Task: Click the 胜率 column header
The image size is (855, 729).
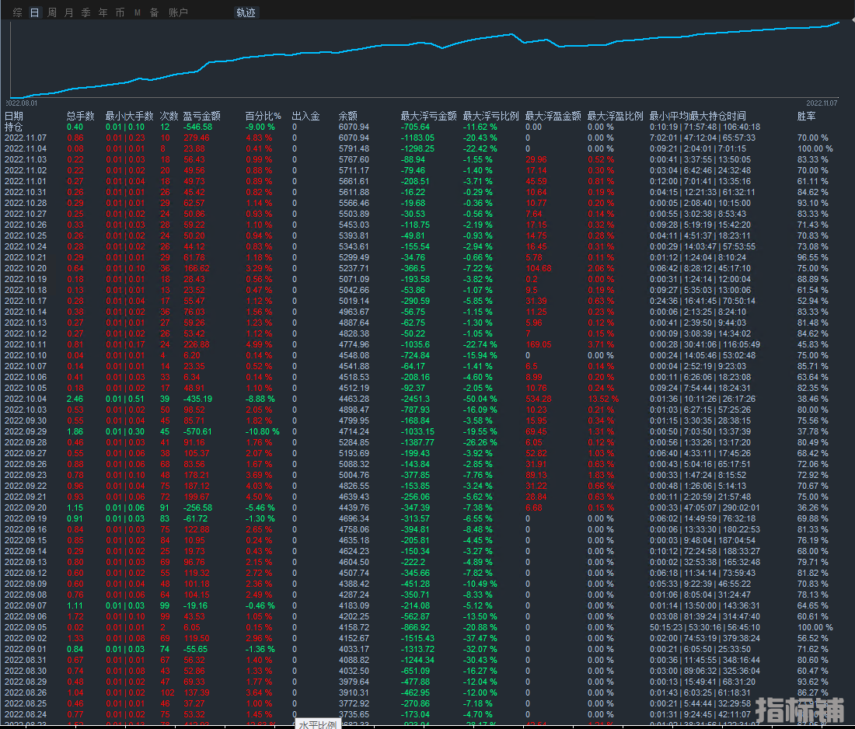Action: (x=806, y=116)
